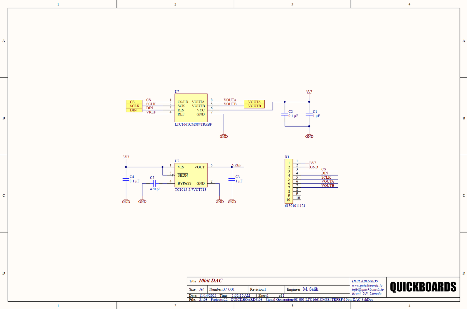Select the yellow VOUTA output port
This screenshot has height=309, width=467.
pos(254,102)
